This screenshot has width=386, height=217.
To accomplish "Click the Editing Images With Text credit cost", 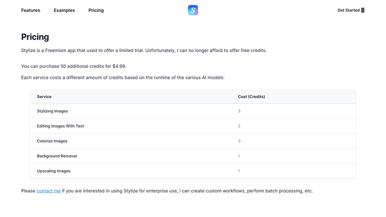I will [x=239, y=126].
